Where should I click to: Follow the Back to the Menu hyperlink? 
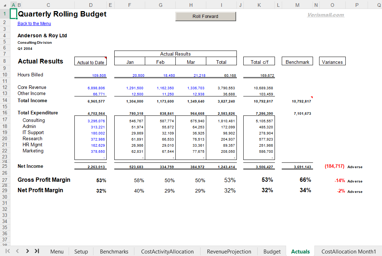click(x=34, y=23)
